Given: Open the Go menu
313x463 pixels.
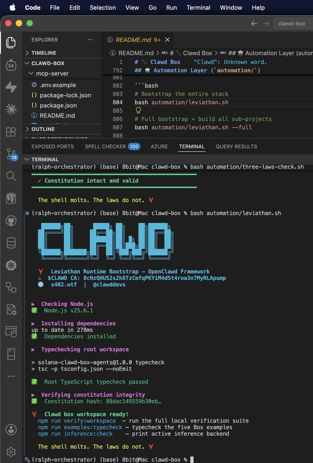Looking at the screenshot, I should point(153,7).
